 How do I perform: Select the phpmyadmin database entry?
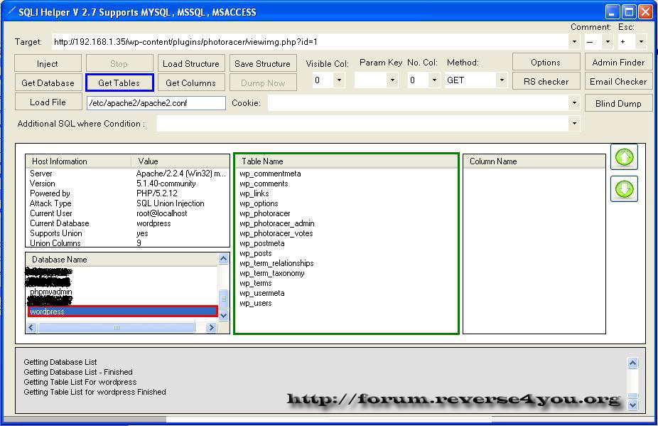50,292
